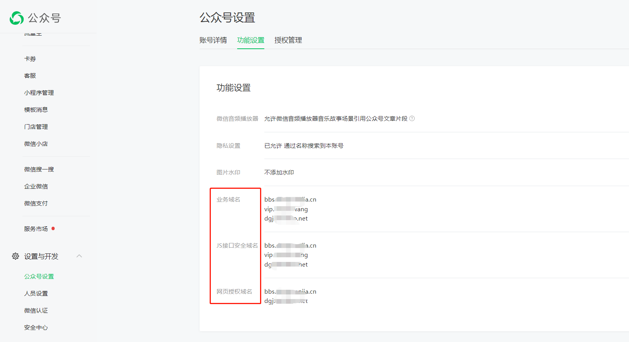Switch to the 账号详情 tab

[x=213, y=40]
